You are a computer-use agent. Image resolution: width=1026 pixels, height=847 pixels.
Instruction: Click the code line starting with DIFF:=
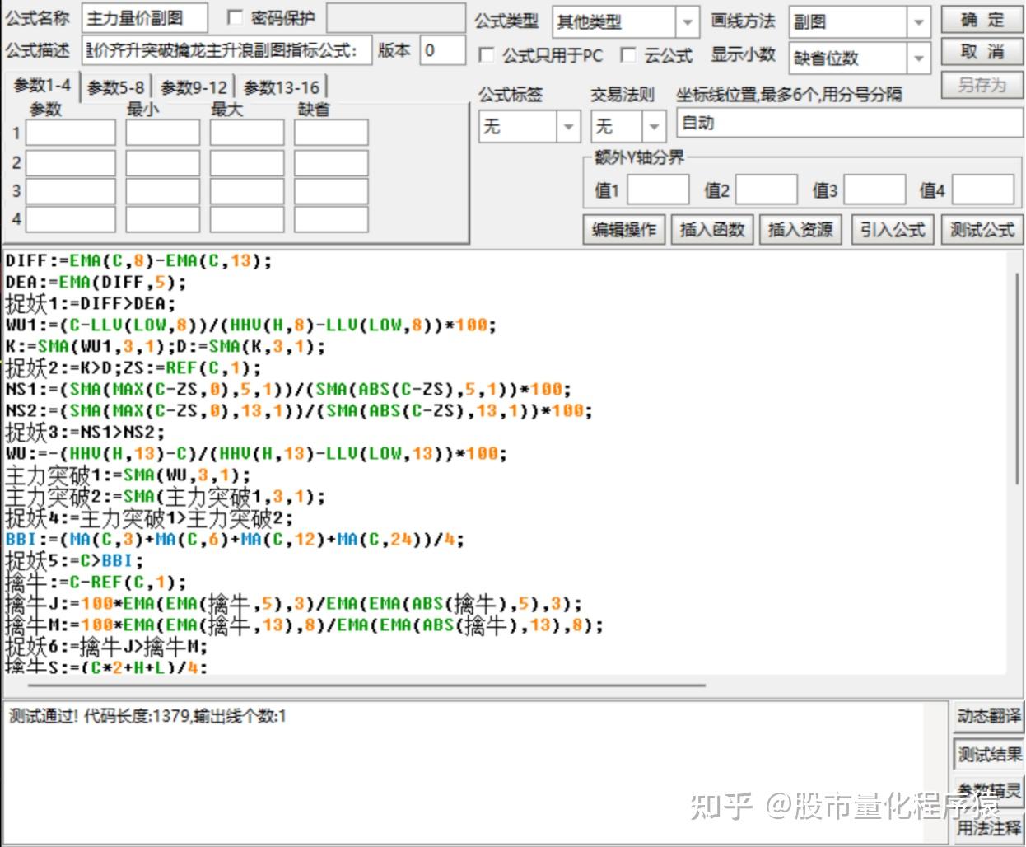(138, 260)
